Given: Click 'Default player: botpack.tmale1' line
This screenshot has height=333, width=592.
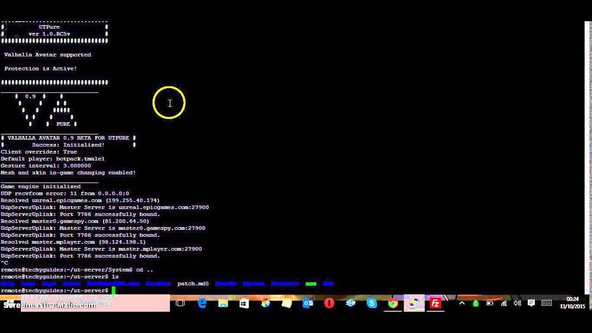Looking at the screenshot, I should pyautogui.click(x=53, y=159).
